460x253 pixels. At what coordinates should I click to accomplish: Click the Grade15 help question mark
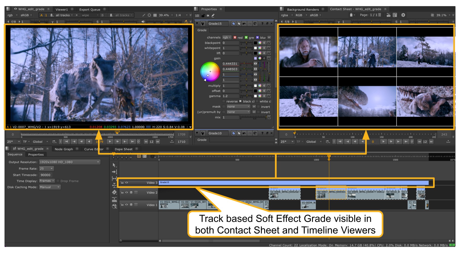(x=262, y=24)
